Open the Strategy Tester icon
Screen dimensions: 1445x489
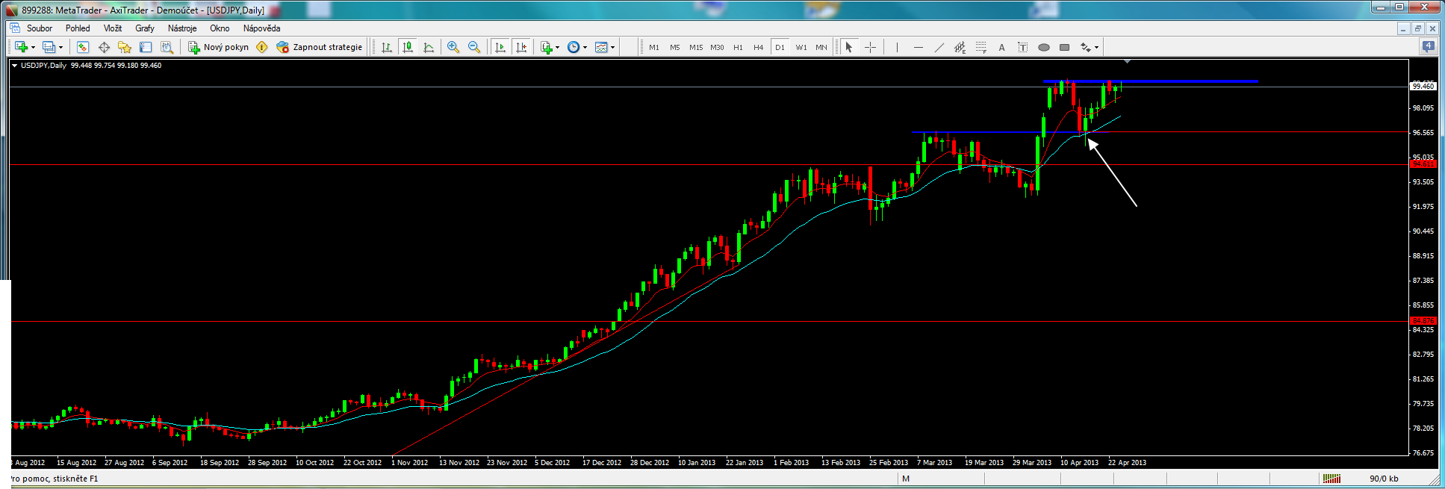(167, 47)
